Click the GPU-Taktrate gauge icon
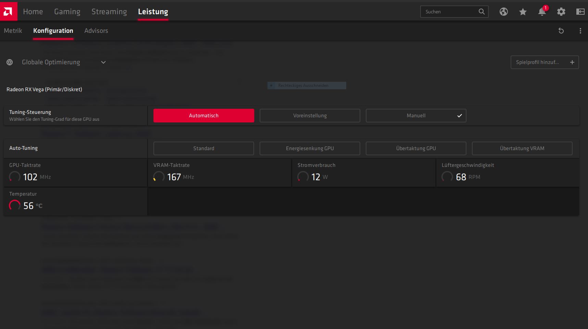The image size is (588, 329). click(x=15, y=177)
